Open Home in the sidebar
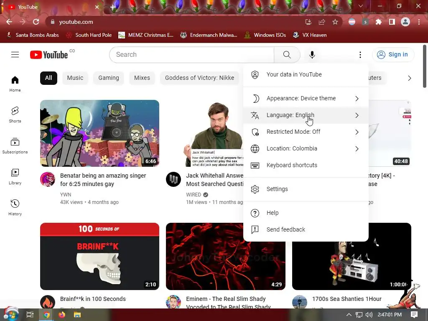 click(x=15, y=84)
